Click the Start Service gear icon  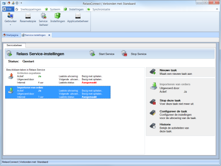click(92, 53)
